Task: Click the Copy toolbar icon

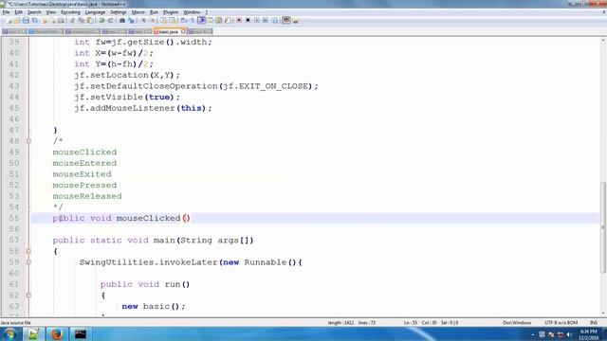Action: (x=81, y=20)
